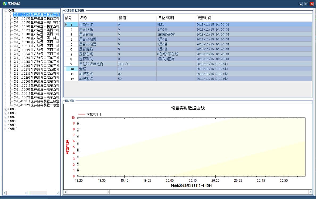This screenshot has width=316, height=199.
Task: Click the chart panel's left scroll arrow
Action: (x=65, y=192)
